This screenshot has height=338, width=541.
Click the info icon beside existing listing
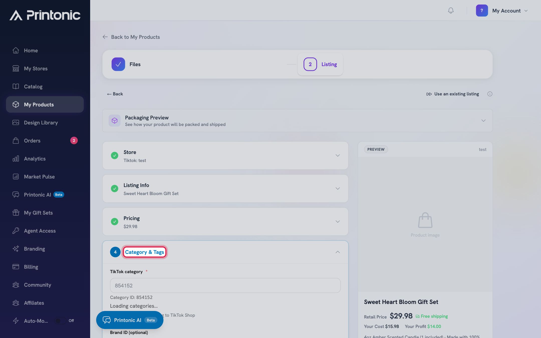coord(490,94)
